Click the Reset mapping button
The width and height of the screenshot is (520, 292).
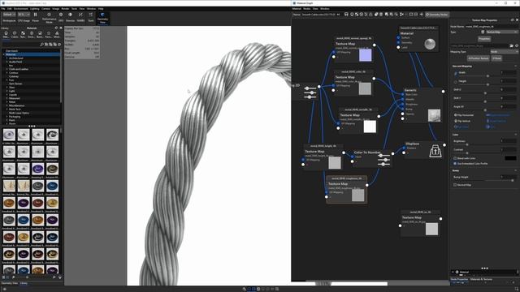tap(496, 58)
